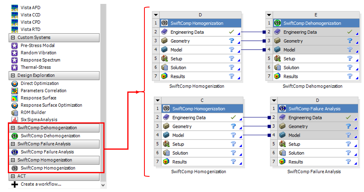Viewport: 364px width, 192px height.
Task: Click column header letter E
Action: [x=316, y=15]
